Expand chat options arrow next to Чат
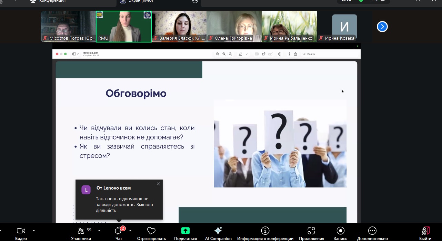Screen dimensions: 442x241 [130, 231]
